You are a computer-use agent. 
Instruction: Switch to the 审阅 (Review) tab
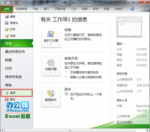point(96,9)
